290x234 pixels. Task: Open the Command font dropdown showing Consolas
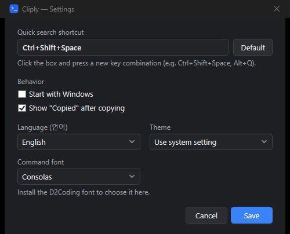point(79,177)
